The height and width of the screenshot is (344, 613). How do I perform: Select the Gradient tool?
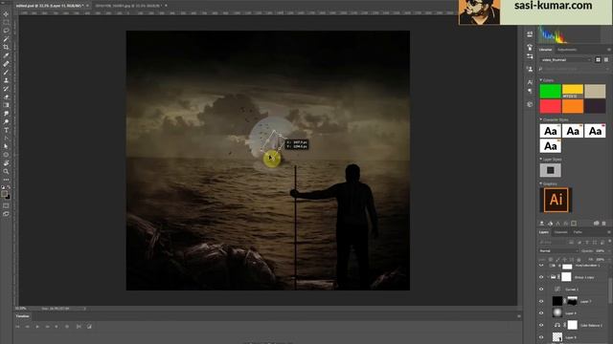point(6,105)
